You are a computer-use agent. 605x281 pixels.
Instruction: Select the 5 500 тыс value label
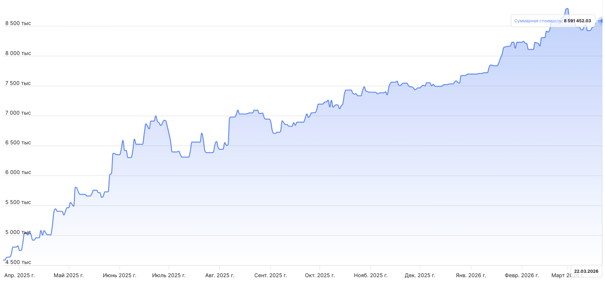18,202
